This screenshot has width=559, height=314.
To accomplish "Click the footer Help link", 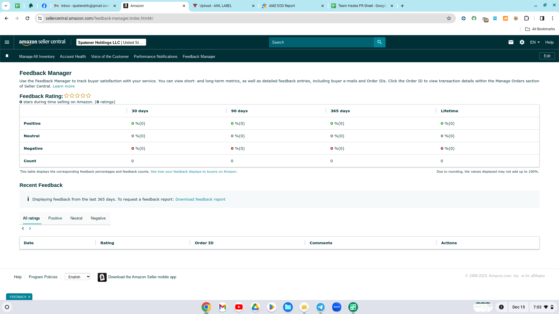I will click(18, 277).
